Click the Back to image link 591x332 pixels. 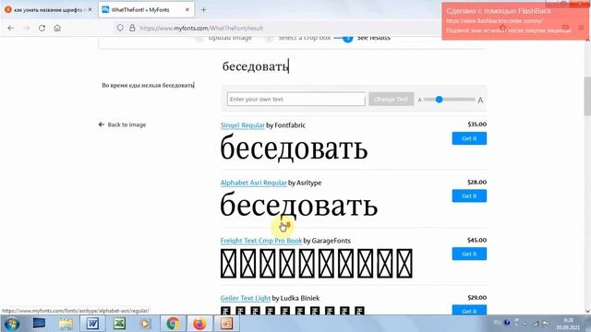(x=123, y=125)
